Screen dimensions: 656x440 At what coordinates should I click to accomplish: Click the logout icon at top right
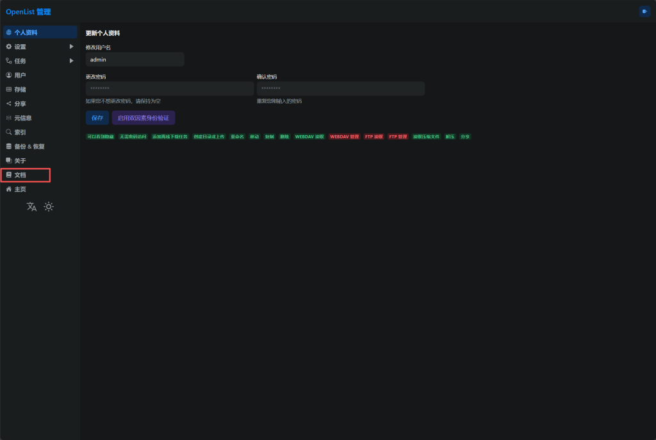tap(644, 12)
